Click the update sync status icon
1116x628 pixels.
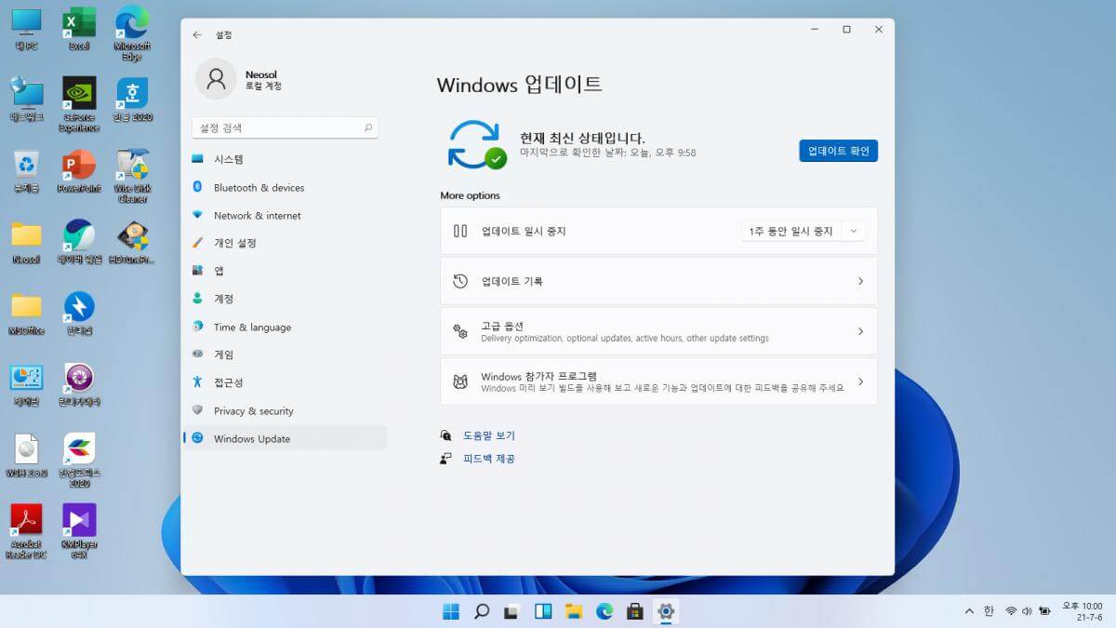point(476,144)
